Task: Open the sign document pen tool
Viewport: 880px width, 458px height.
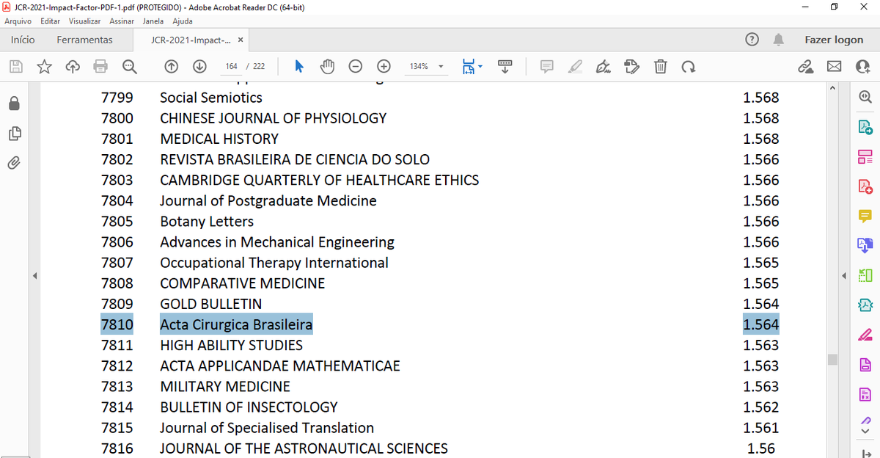Action: 603,67
